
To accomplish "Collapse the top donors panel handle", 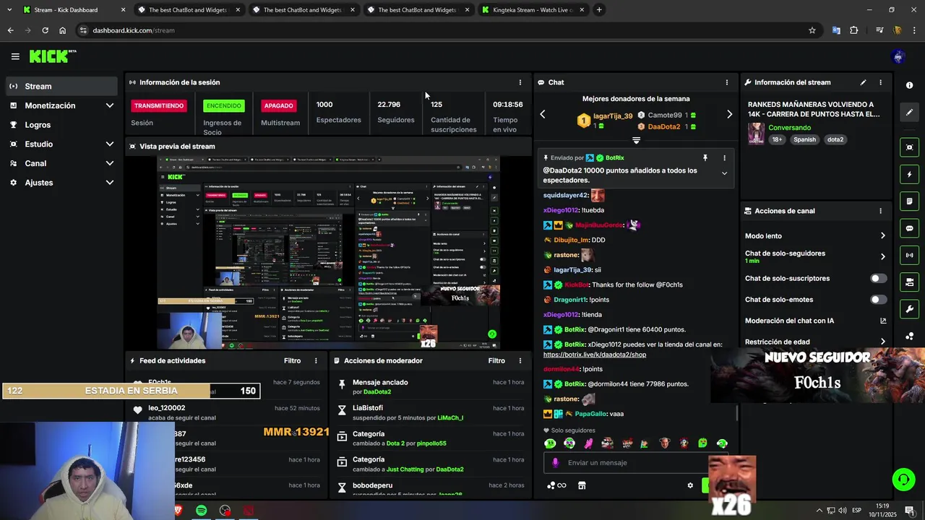I will 636,140.
